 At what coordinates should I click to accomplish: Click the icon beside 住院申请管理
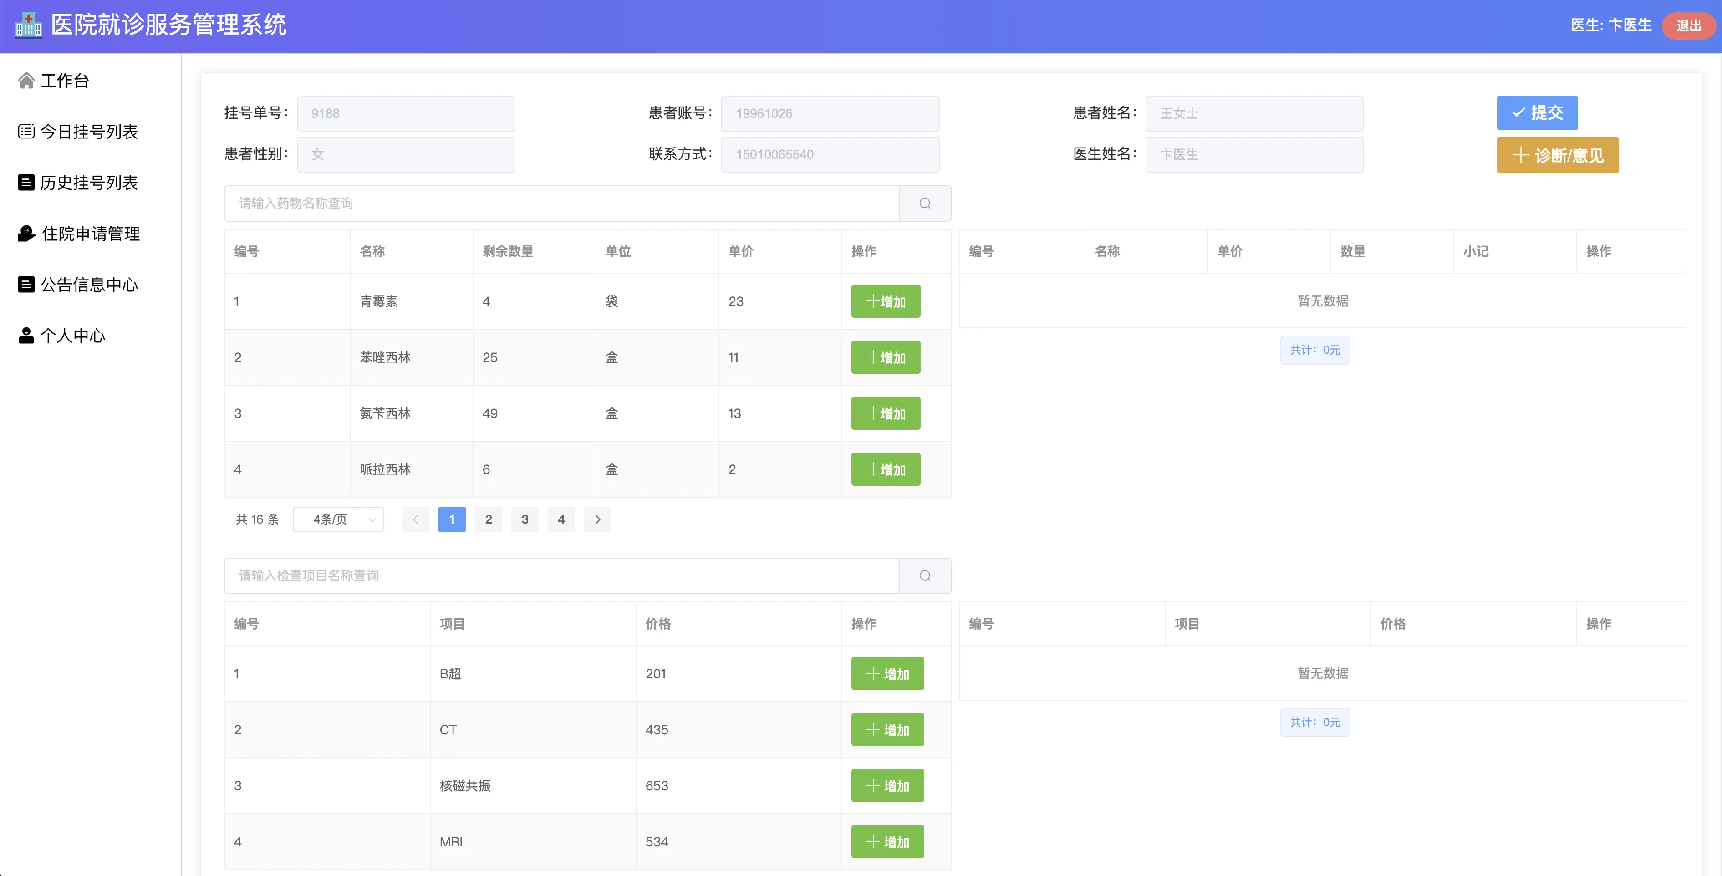tap(26, 234)
